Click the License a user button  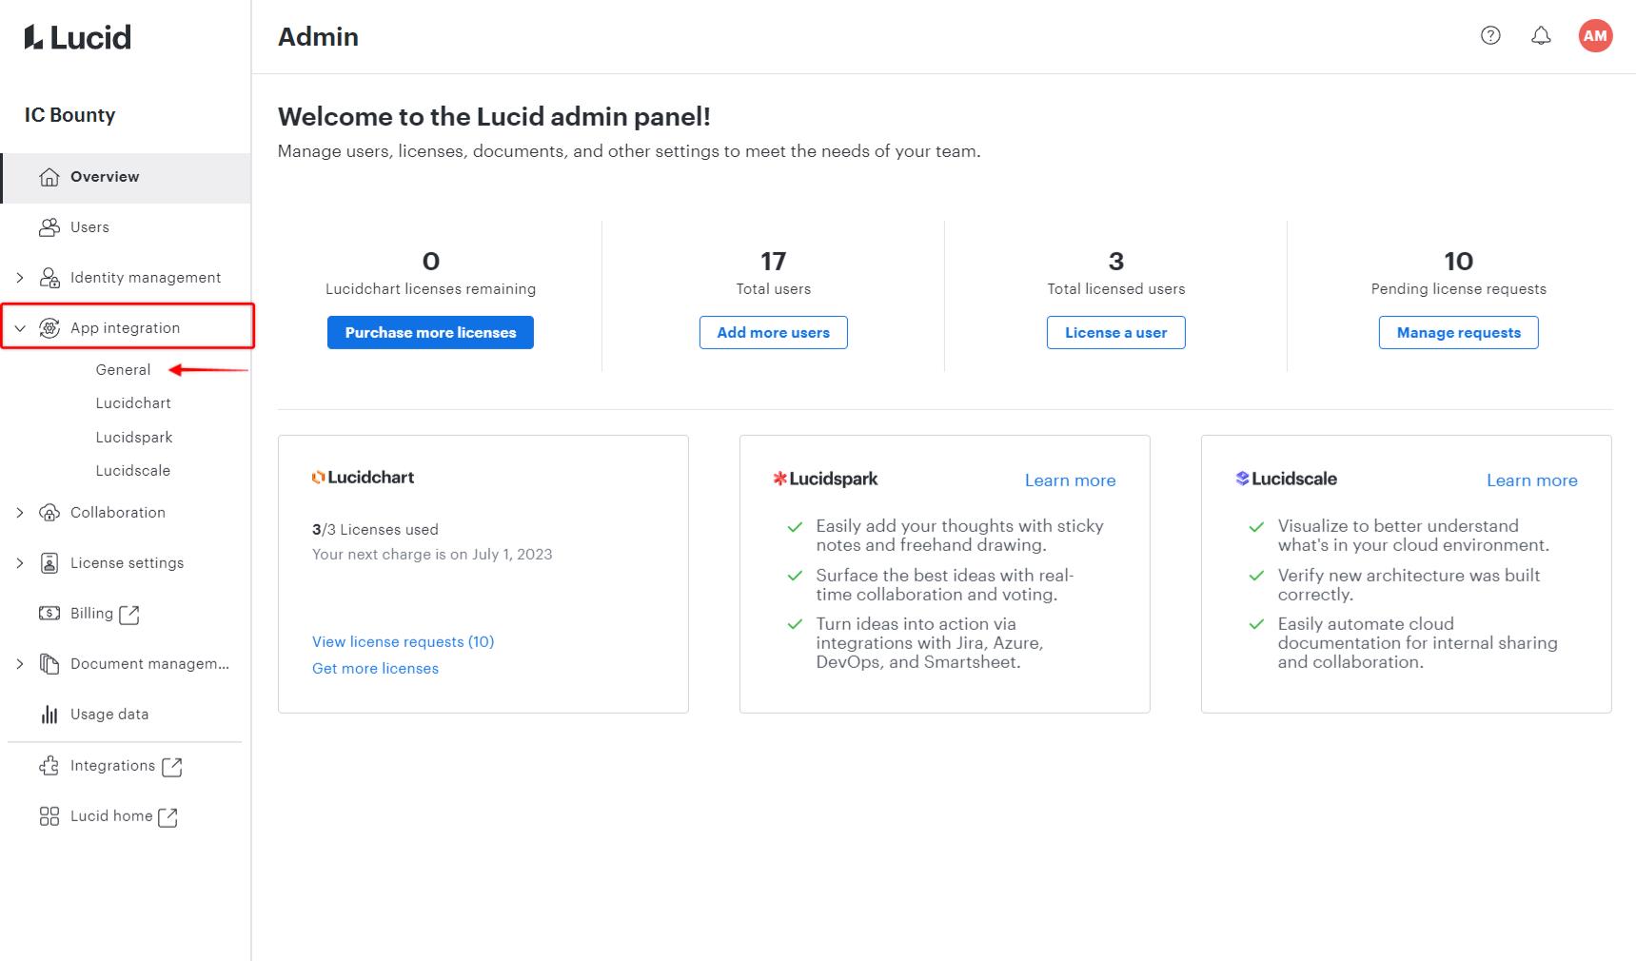pos(1115,332)
